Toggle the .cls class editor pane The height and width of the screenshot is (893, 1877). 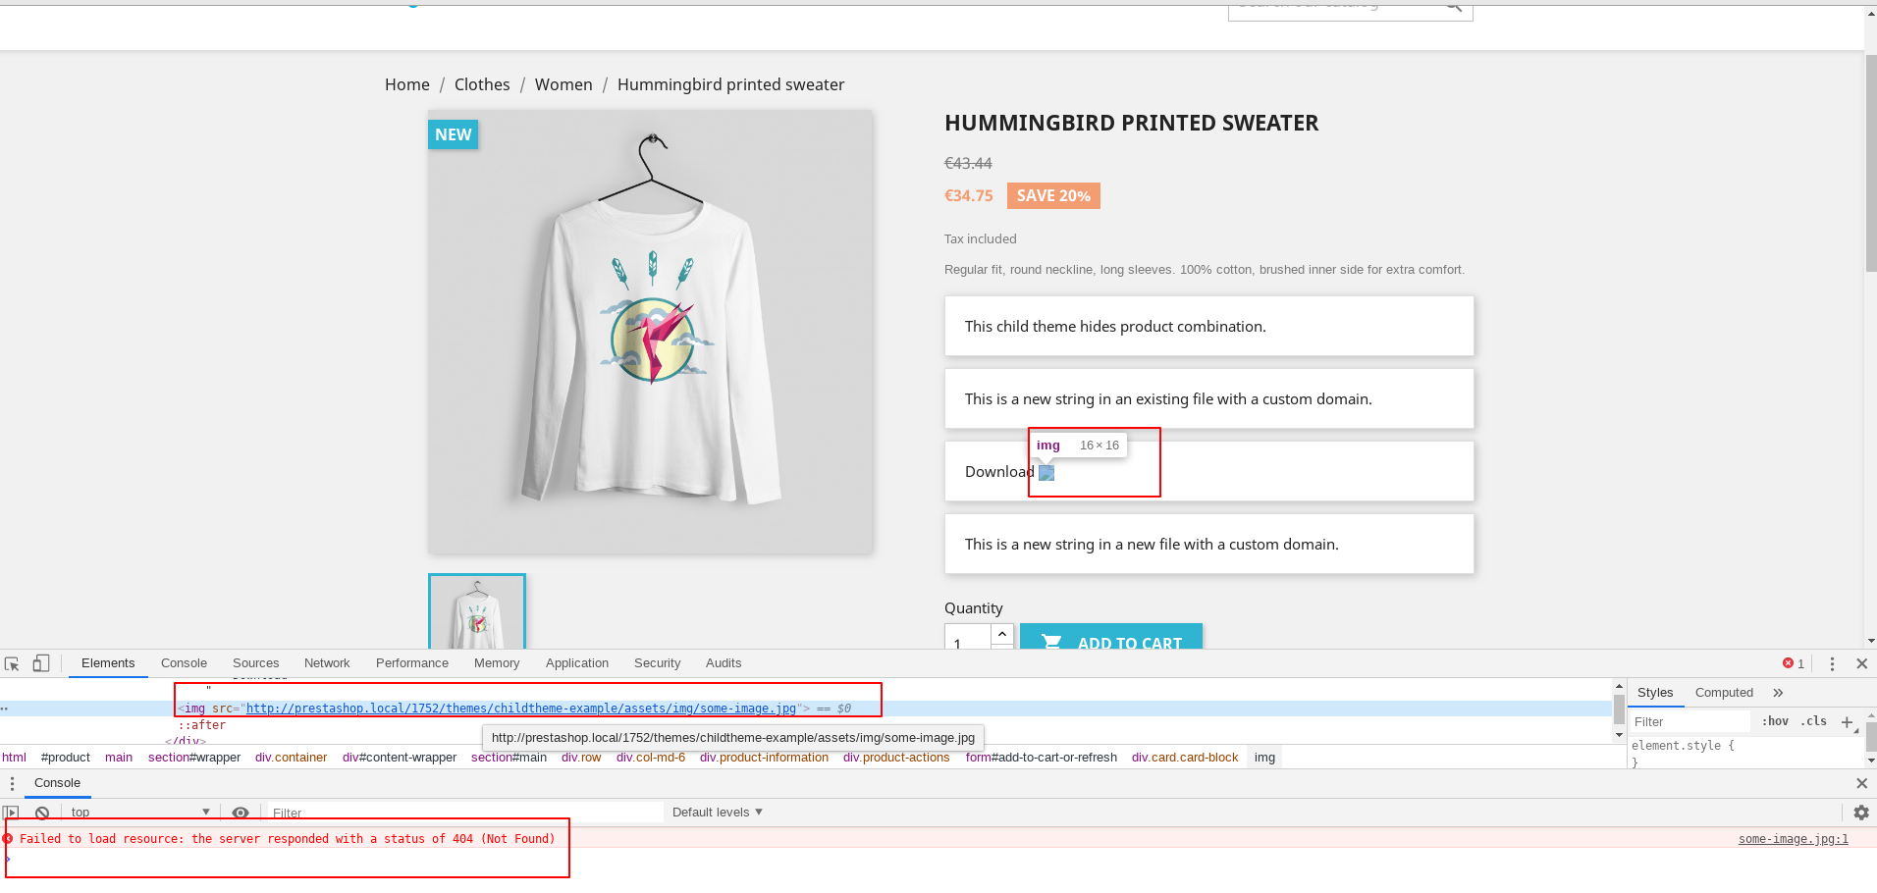click(1814, 721)
